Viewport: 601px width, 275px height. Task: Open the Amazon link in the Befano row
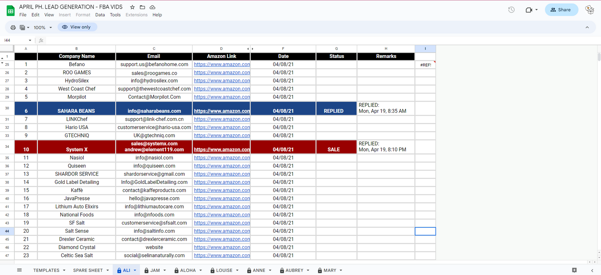tap(222, 65)
